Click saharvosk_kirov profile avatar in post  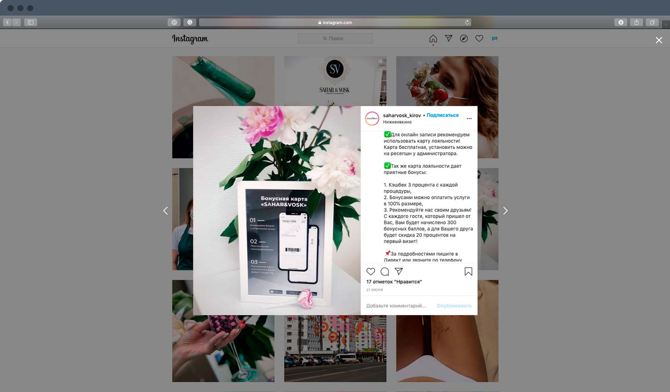tap(372, 118)
